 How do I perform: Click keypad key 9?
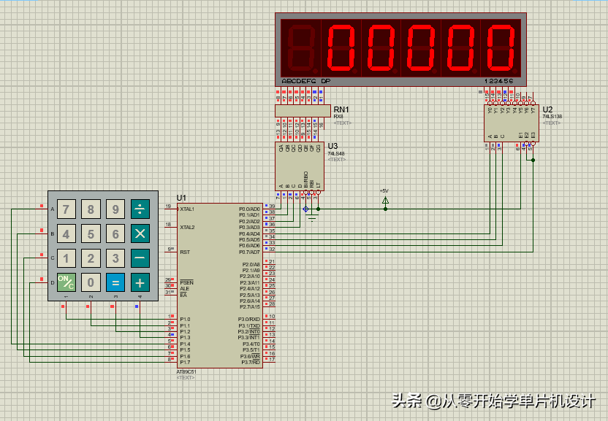pyautogui.click(x=115, y=209)
